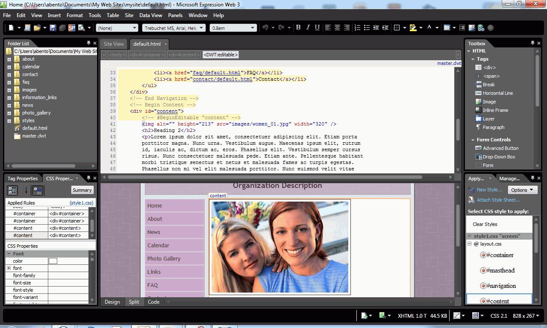Click the Bulleted List toolbar icon
547x328 pixels.
(366, 27)
